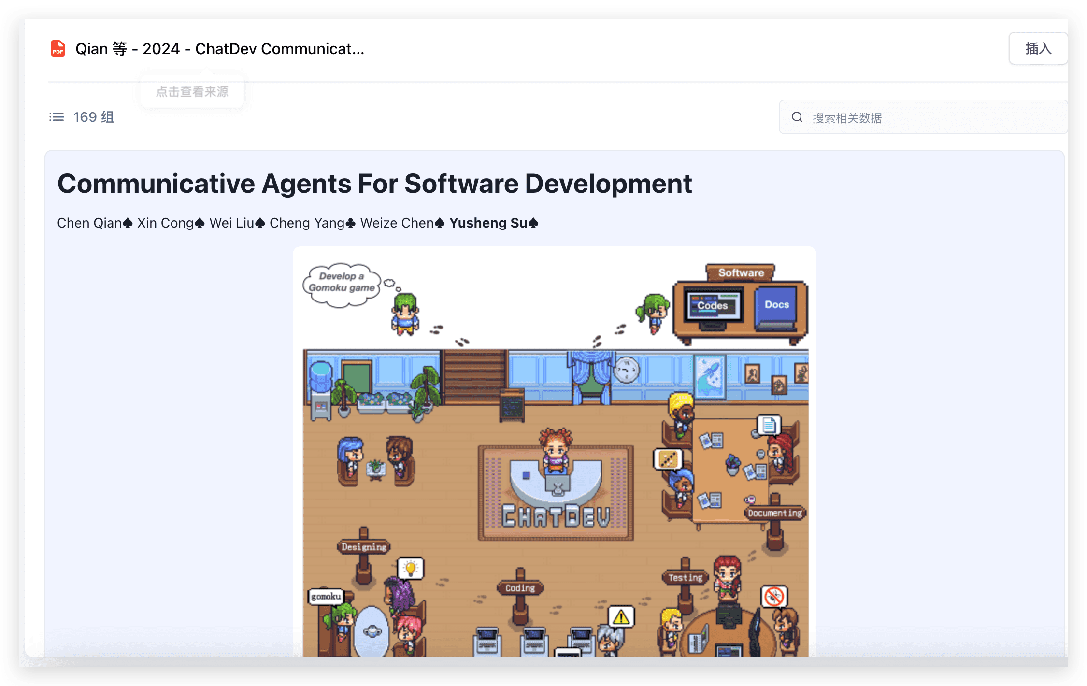
Task: Click the 169 组 group count label
Action: point(94,117)
